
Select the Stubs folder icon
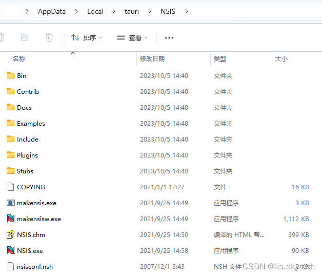point(11,171)
